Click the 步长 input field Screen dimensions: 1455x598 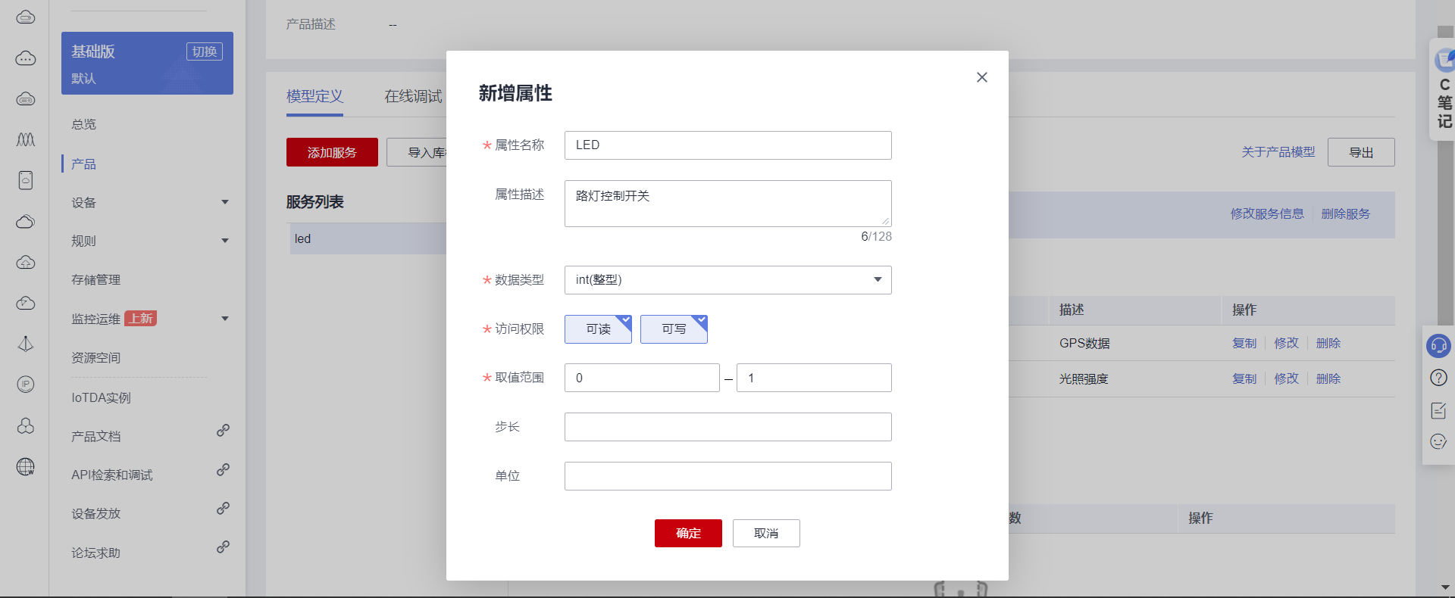point(727,427)
